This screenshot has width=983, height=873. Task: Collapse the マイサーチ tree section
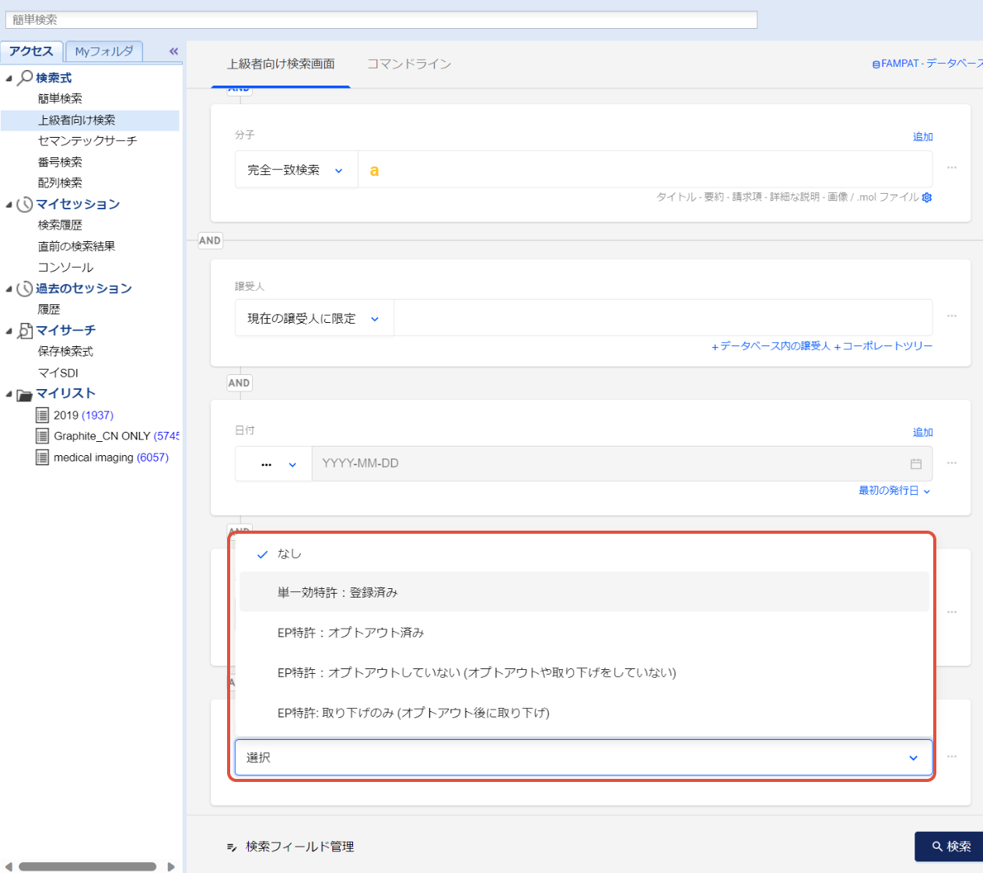point(9,331)
